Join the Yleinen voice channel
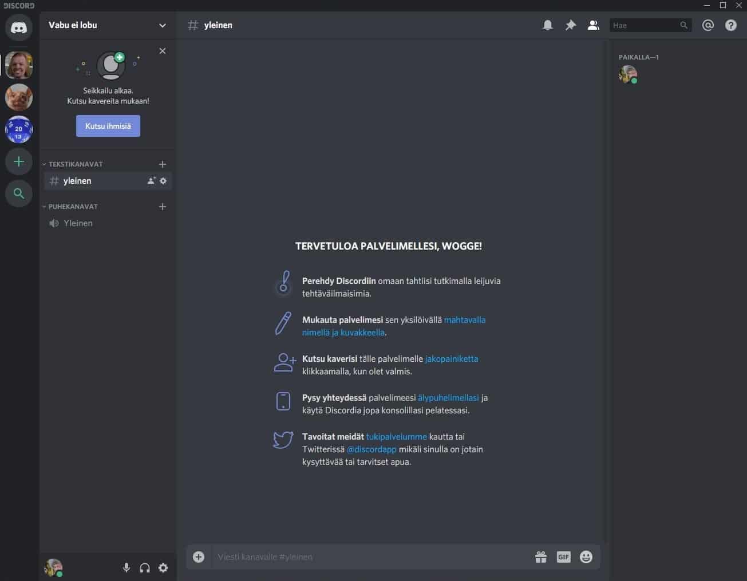Screen dimensions: 747x581 point(108,223)
